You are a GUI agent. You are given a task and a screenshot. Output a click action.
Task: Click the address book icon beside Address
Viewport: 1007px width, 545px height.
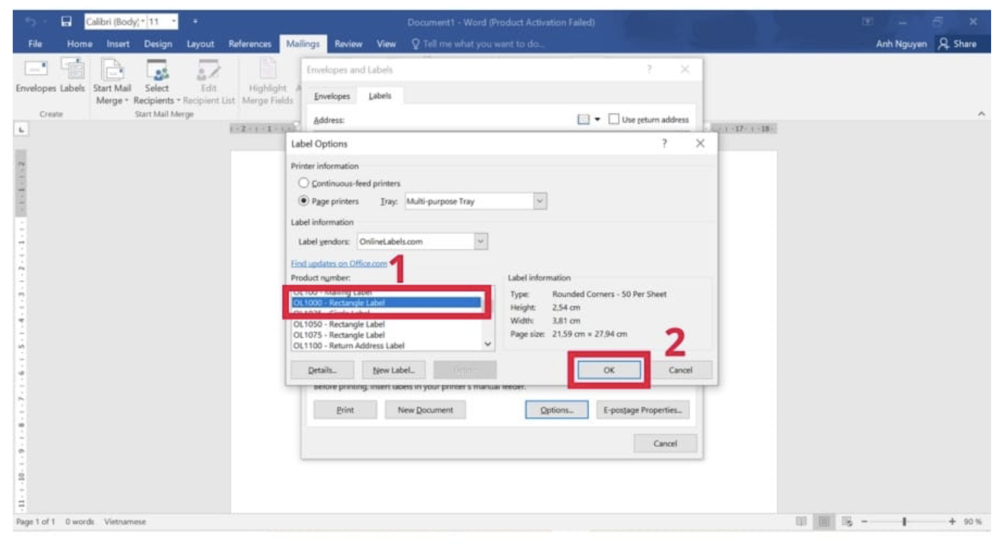click(x=583, y=119)
